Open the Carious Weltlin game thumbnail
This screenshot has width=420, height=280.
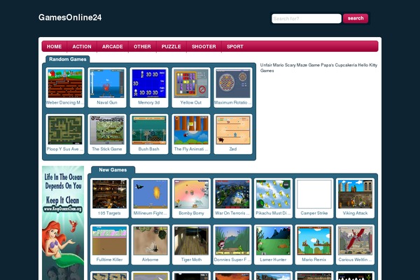(355, 241)
